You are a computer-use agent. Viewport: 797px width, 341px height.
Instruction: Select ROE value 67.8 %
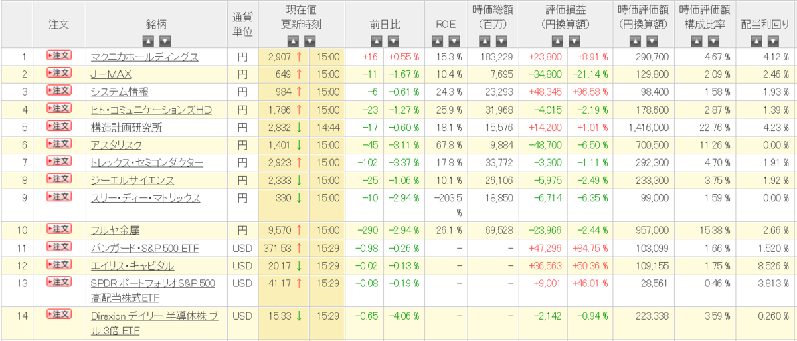tap(448, 146)
